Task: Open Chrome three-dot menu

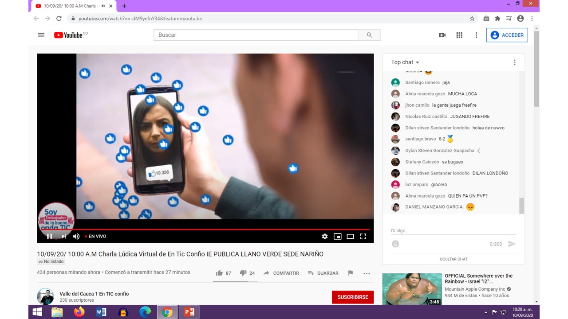Action: click(532, 19)
